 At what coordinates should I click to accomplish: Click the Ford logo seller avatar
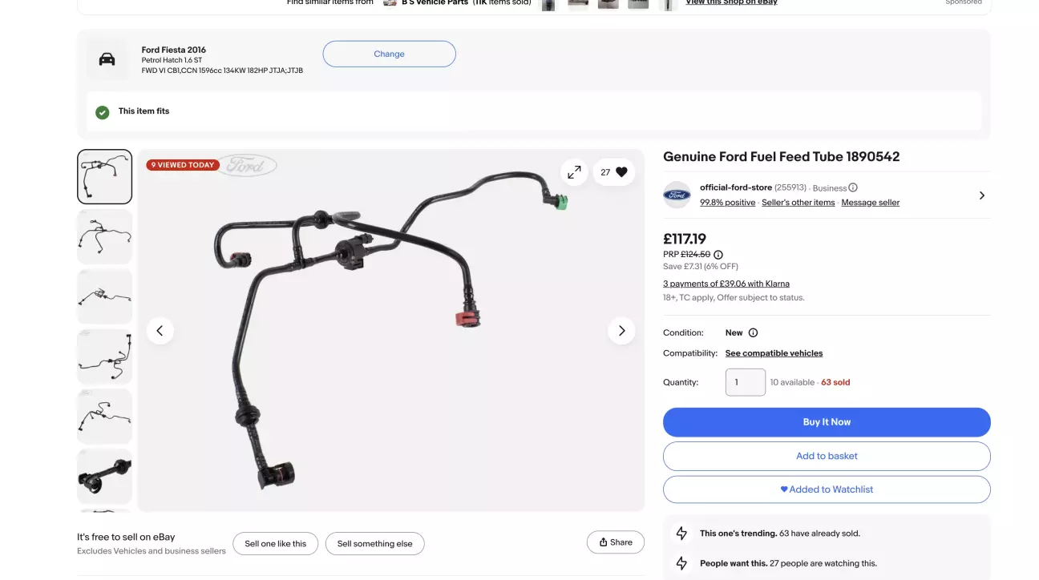point(677,195)
